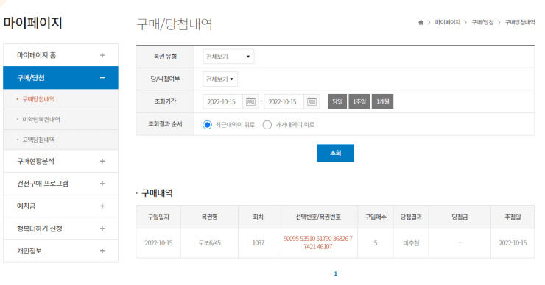Open 구매현황분석 menu item

tap(36, 161)
